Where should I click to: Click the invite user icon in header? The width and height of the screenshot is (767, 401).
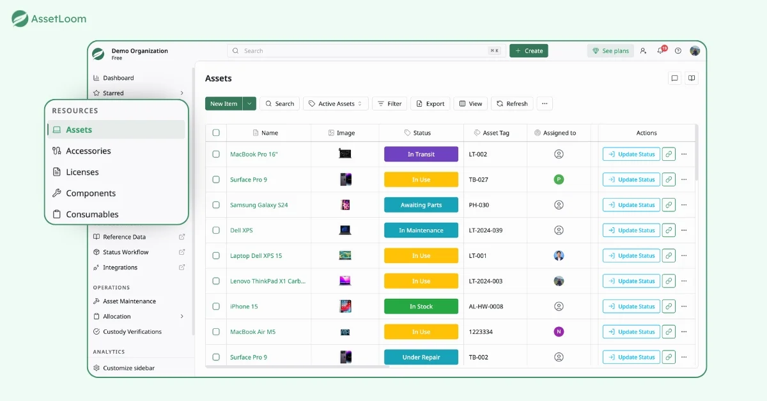[x=643, y=50]
